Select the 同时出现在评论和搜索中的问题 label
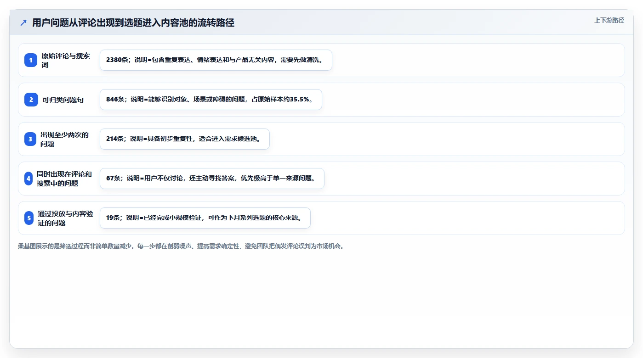This screenshot has height=358, width=643. 64,179
